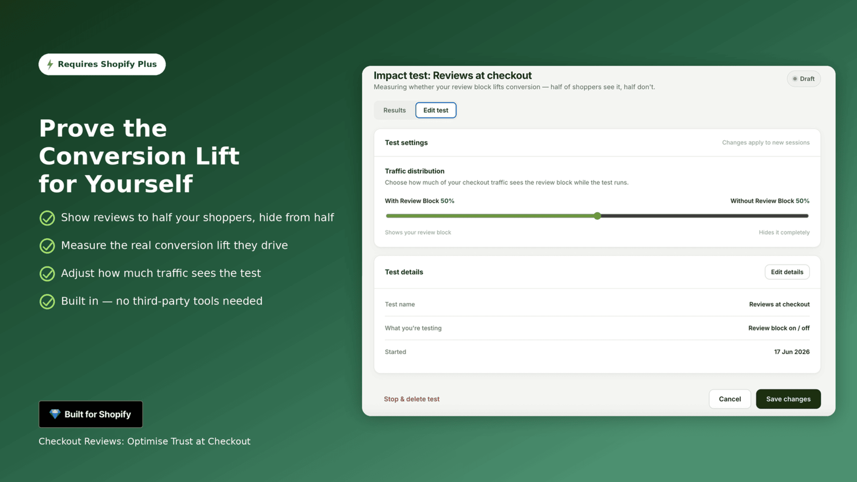Image resolution: width=857 pixels, height=482 pixels.
Task: Open the Edit details button
Action: point(787,272)
